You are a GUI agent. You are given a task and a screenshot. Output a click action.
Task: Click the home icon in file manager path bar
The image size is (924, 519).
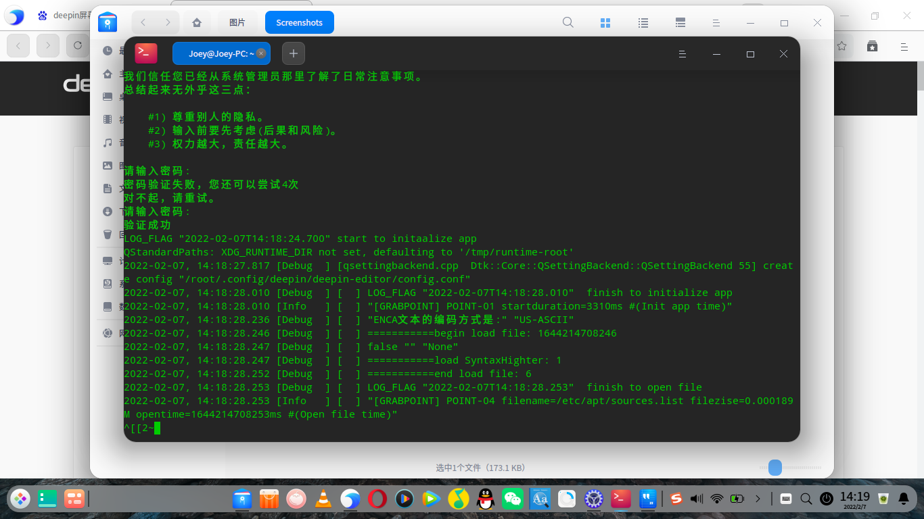[x=197, y=22]
